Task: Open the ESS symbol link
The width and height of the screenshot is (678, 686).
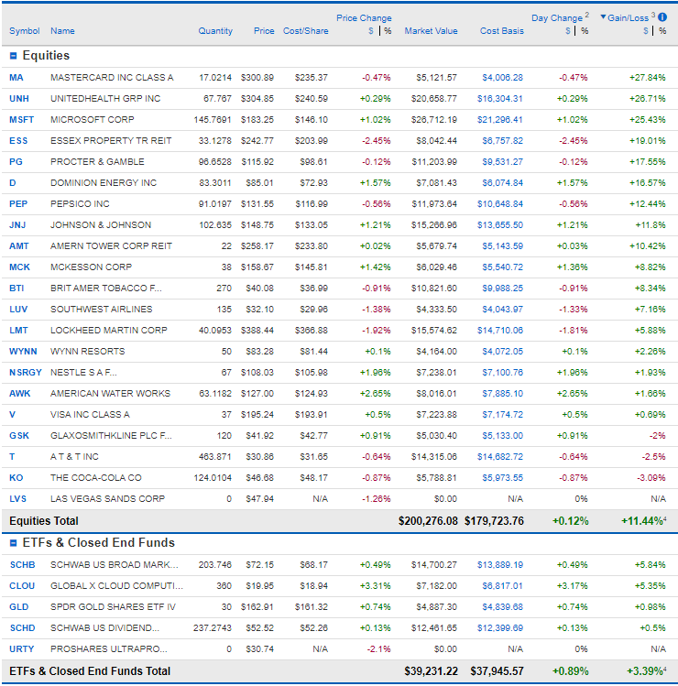Action: click(x=18, y=140)
